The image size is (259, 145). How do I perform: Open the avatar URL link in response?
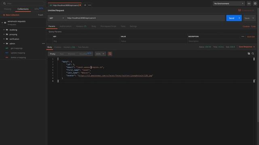click(x=115, y=76)
